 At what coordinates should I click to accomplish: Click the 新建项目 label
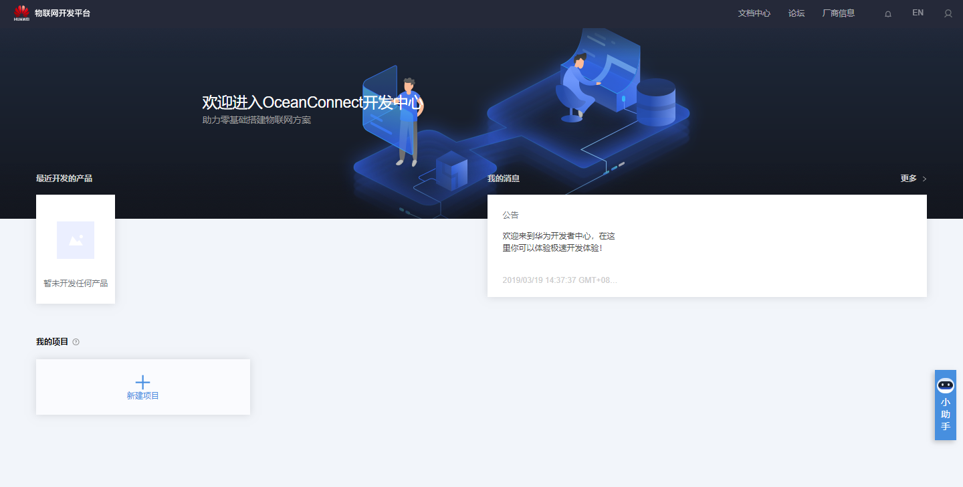click(x=143, y=396)
